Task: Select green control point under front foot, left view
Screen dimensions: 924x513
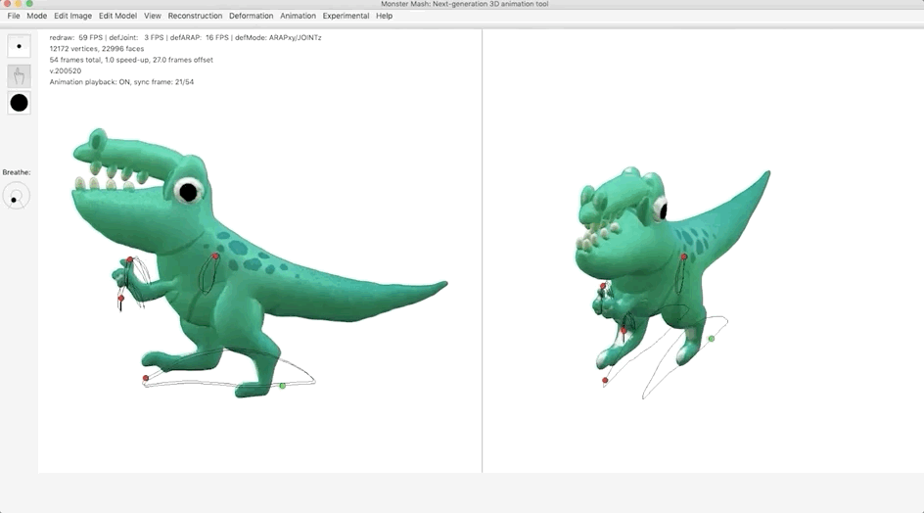Action: click(x=282, y=386)
